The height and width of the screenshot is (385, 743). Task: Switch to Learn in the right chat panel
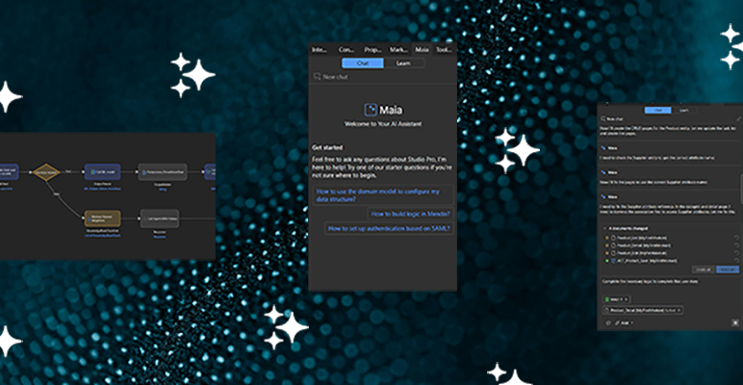tap(684, 112)
